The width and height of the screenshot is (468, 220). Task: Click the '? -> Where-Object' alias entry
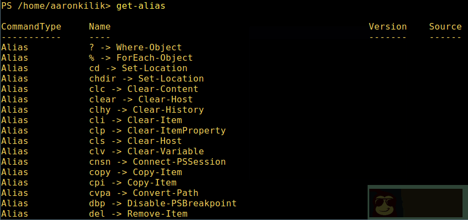[x=135, y=48]
